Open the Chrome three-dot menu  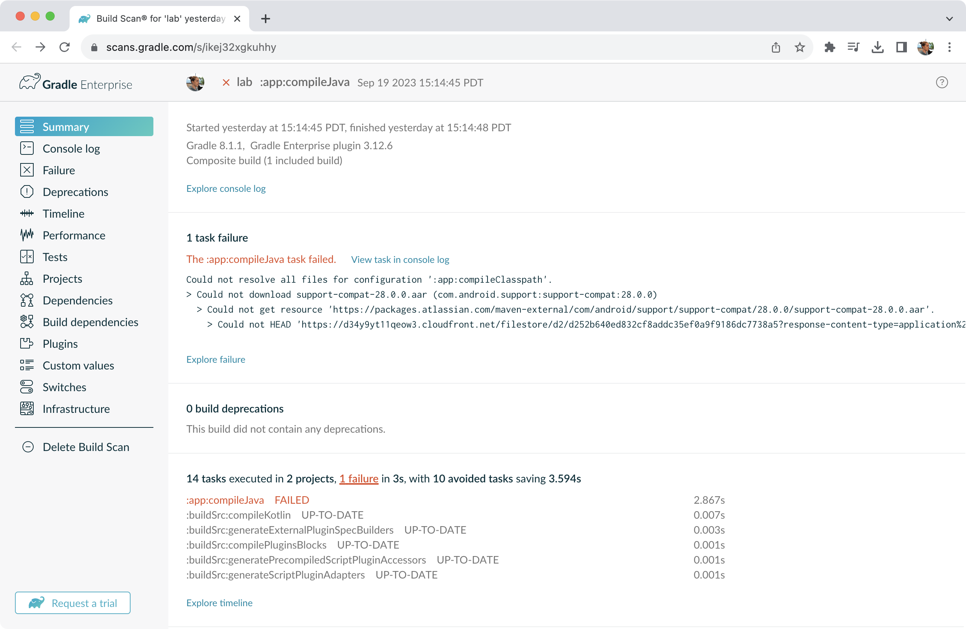[x=949, y=47]
